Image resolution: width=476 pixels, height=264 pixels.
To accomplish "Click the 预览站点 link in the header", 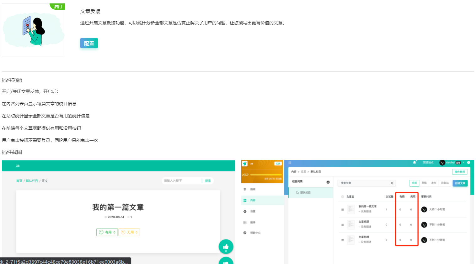I will pyautogui.click(x=428, y=163).
